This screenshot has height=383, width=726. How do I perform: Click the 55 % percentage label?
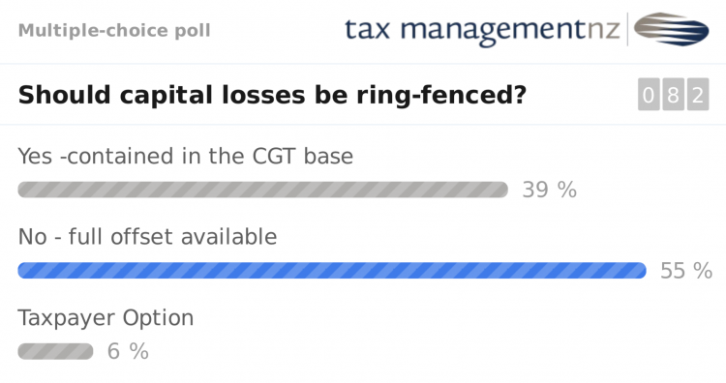pyautogui.click(x=686, y=270)
